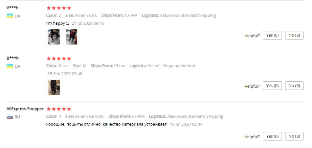Image resolution: width=312 pixels, height=148 pixels.
Task: Click first photo thumbnail in V***h's review
Action: pos(54,37)
